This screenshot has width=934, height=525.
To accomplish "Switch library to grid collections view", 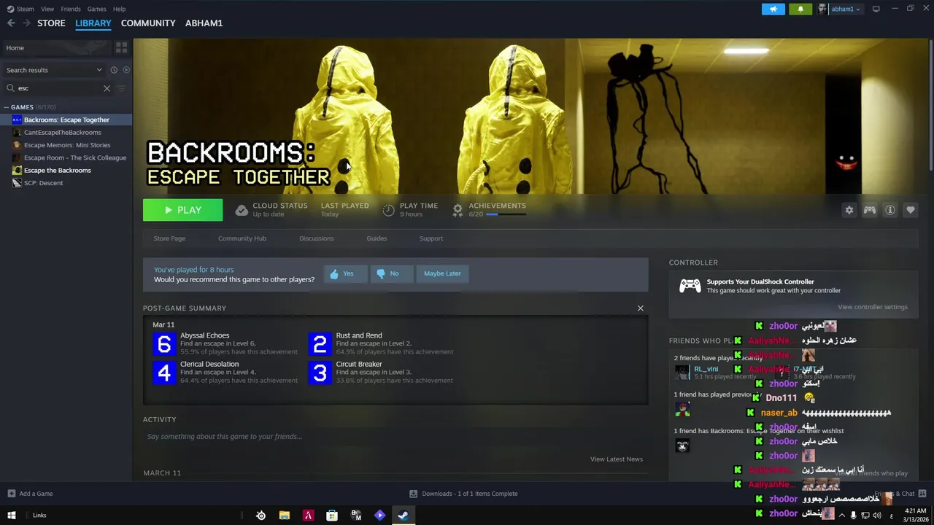I will [x=121, y=47].
